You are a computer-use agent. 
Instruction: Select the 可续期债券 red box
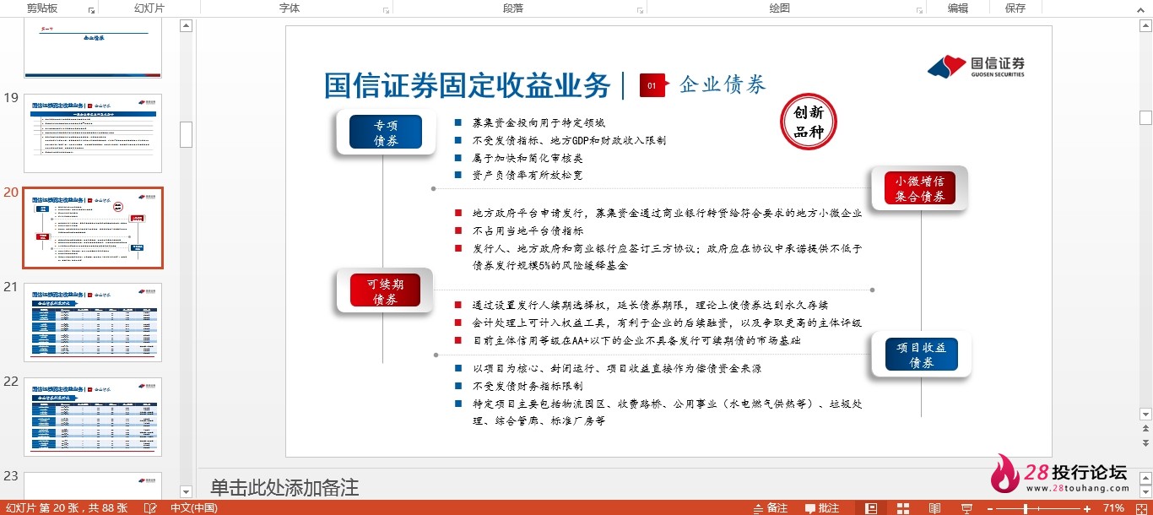(x=385, y=290)
